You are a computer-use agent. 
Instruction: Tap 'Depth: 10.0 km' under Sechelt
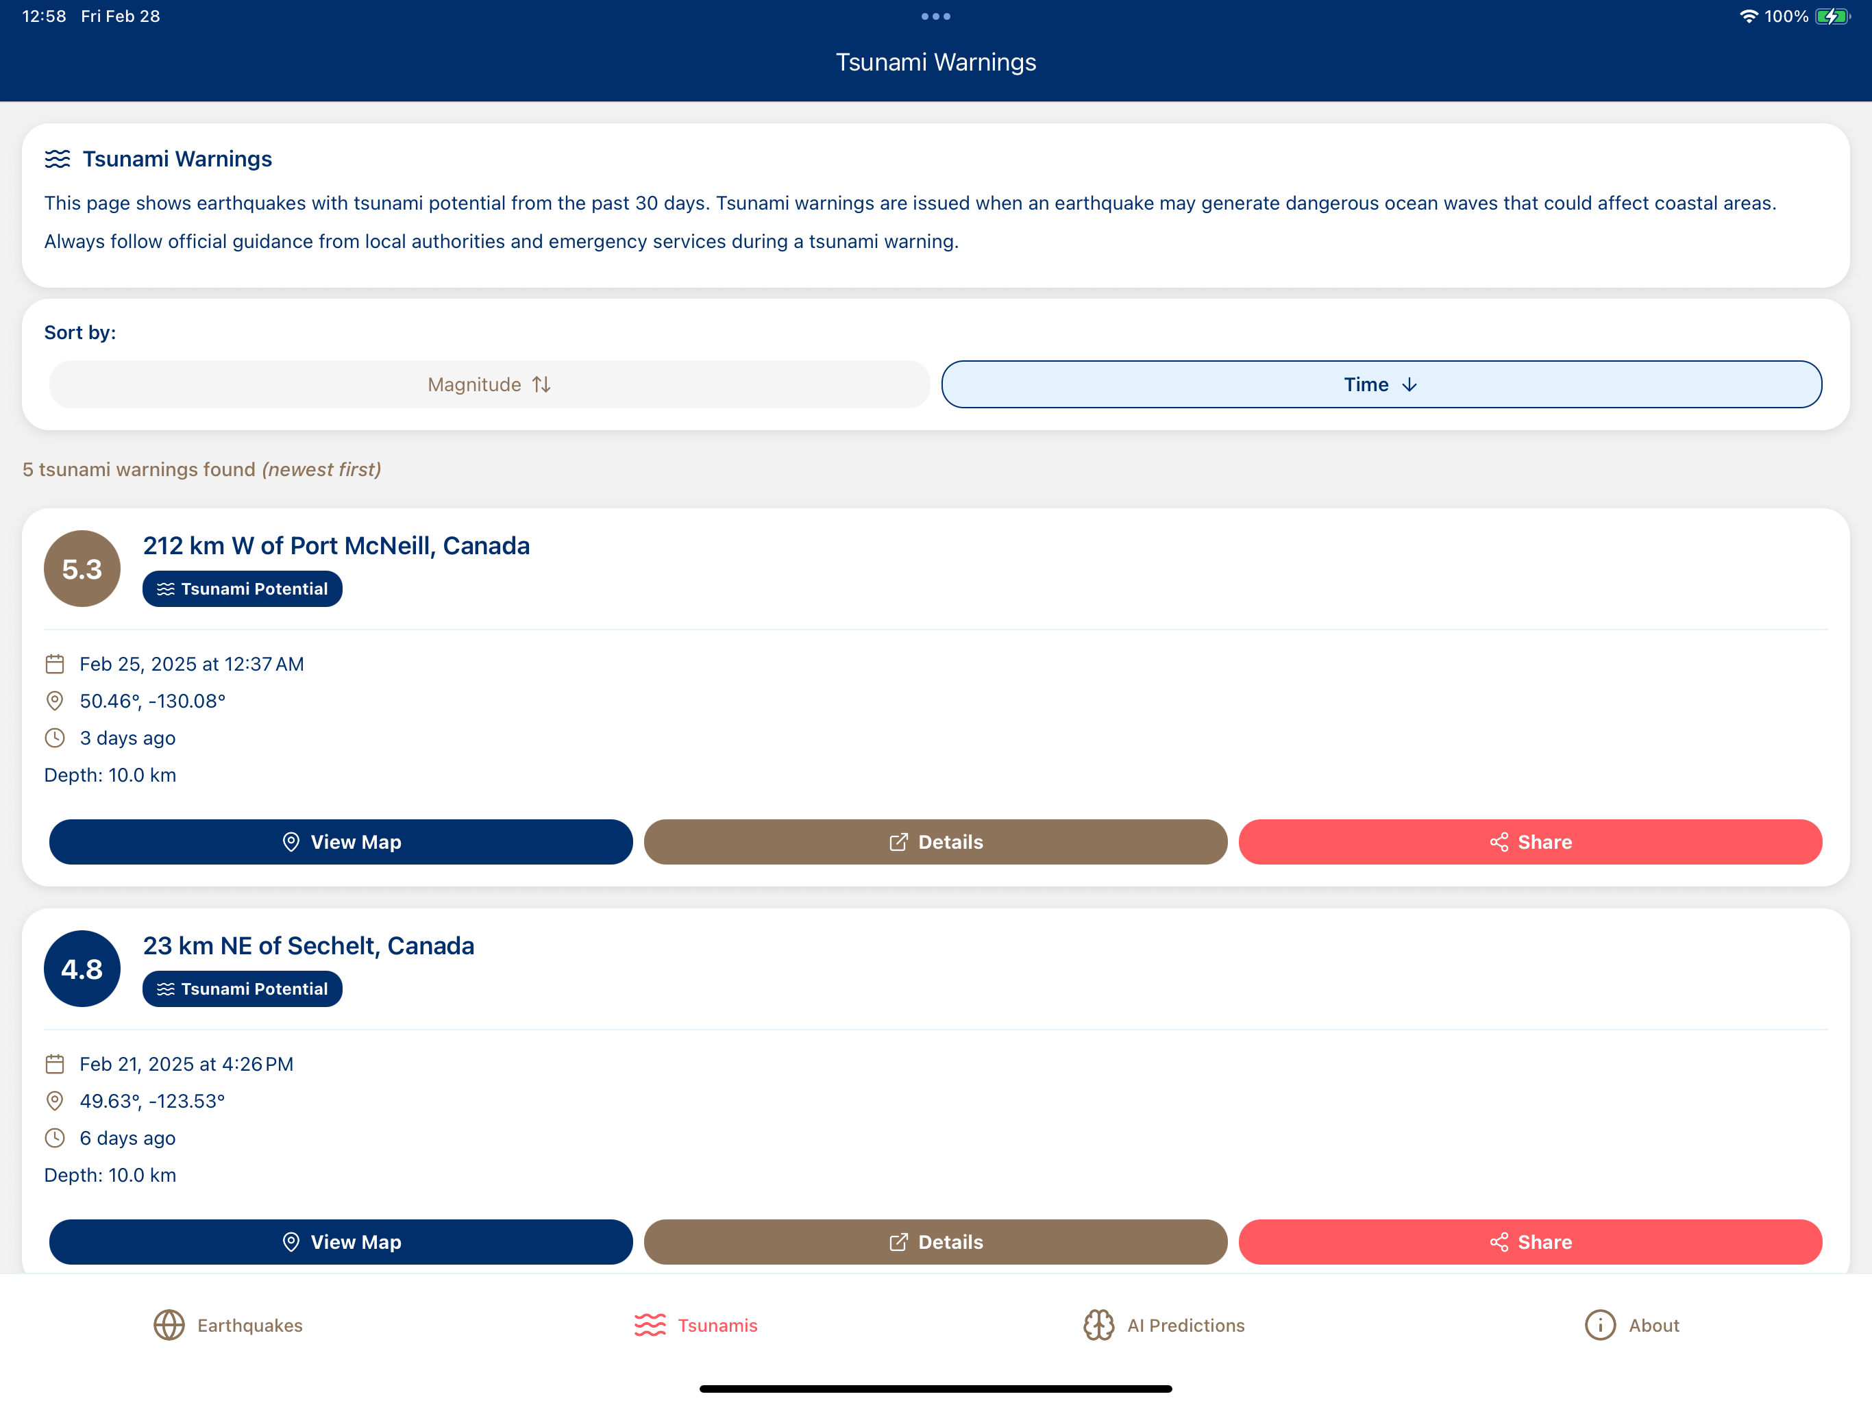click(x=110, y=1176)
